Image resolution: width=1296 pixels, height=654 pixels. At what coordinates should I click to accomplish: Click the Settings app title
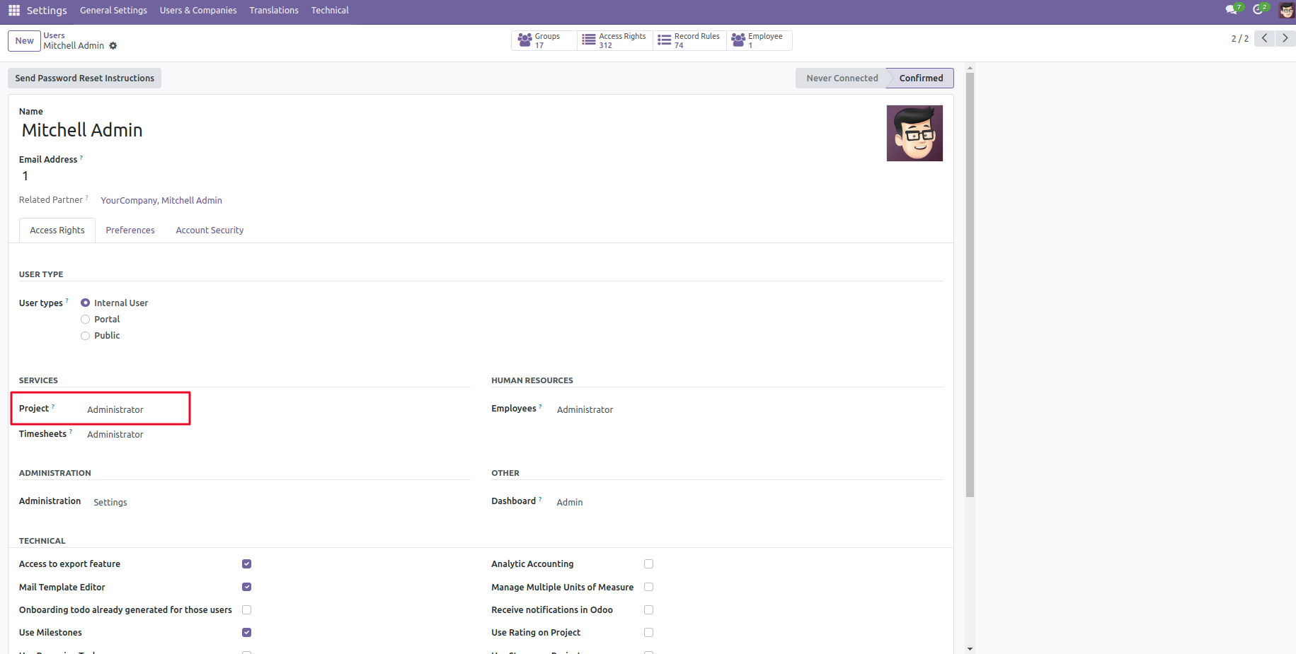tap(47, 11)
